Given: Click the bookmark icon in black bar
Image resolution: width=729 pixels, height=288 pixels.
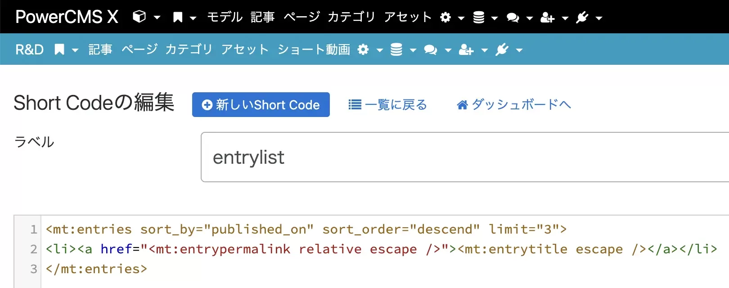Looking at the screenshot, I should point(178,18).
